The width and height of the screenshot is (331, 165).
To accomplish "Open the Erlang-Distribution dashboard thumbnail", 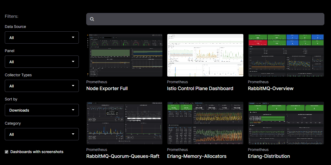I will point(286,123).
